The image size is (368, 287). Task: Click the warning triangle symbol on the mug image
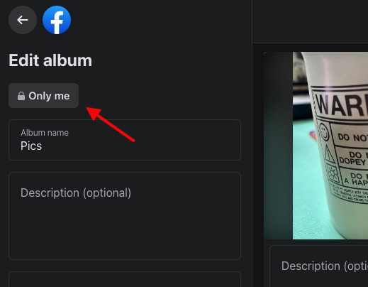pos(330,154)
